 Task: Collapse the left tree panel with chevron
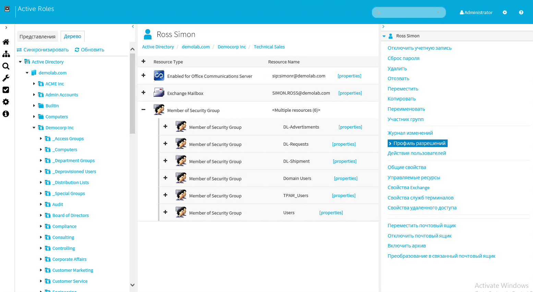click(133, 26)
